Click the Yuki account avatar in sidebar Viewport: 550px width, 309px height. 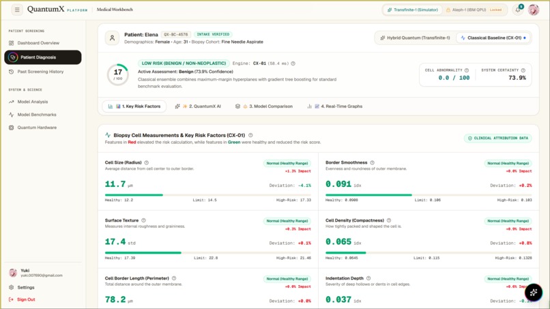click(13, 273)
